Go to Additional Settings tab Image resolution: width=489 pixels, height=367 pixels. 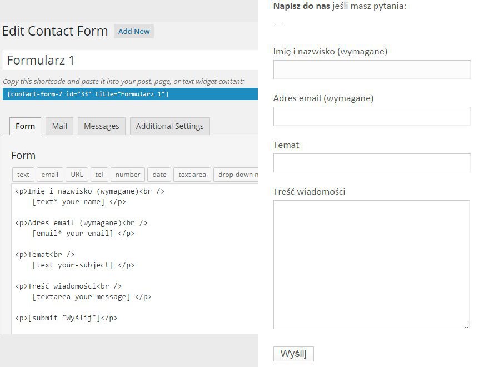pyautogui.click(x=169, y=126)
